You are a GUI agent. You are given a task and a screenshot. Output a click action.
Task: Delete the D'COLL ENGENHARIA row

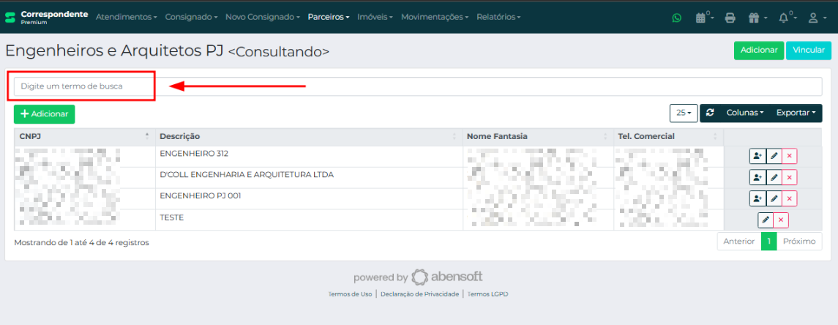click(789, 177)
